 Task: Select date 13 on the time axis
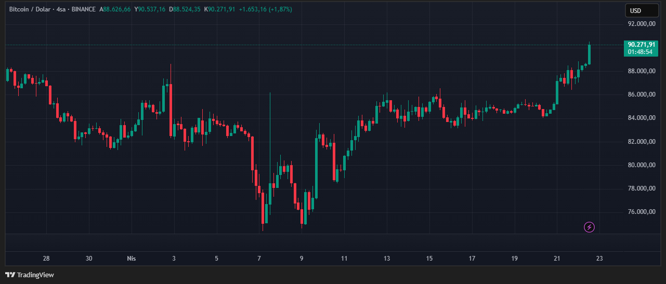click(x=386, y=258)
